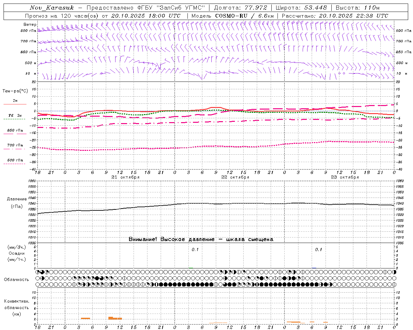The height and width of the screenshot is (330, 413).
Task: Click the Td 2м legend label
Action: click(x=15, y=115)
